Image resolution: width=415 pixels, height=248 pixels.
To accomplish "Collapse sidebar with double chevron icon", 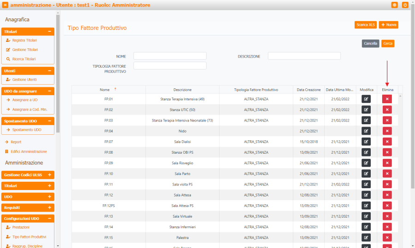I will (5, 5).
